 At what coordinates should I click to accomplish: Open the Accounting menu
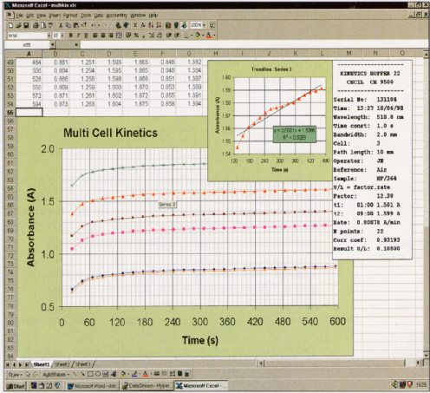point(116,15)
